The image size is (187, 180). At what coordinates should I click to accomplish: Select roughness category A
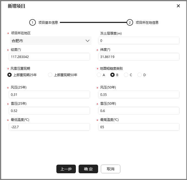coord(99,75)
